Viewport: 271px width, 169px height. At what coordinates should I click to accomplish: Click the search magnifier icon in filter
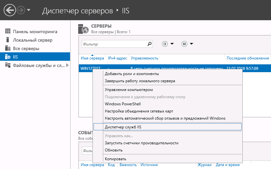(150, 44)
